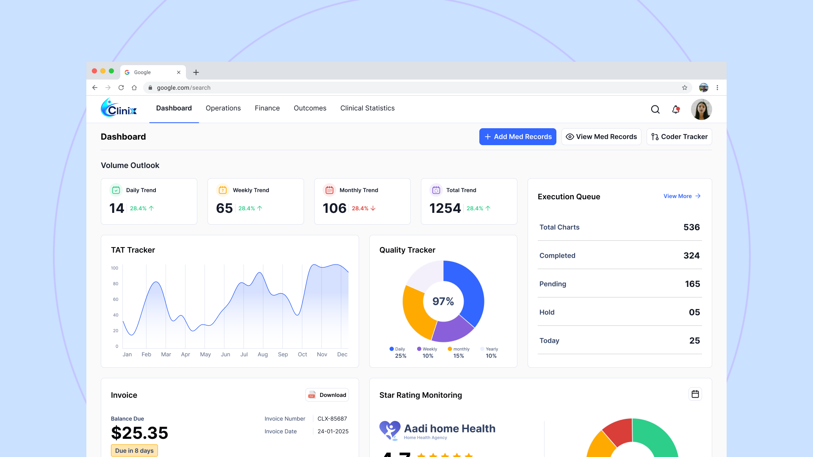
Task: Click the Daily Trend calendar icon
Action: (x=116, y=190)
